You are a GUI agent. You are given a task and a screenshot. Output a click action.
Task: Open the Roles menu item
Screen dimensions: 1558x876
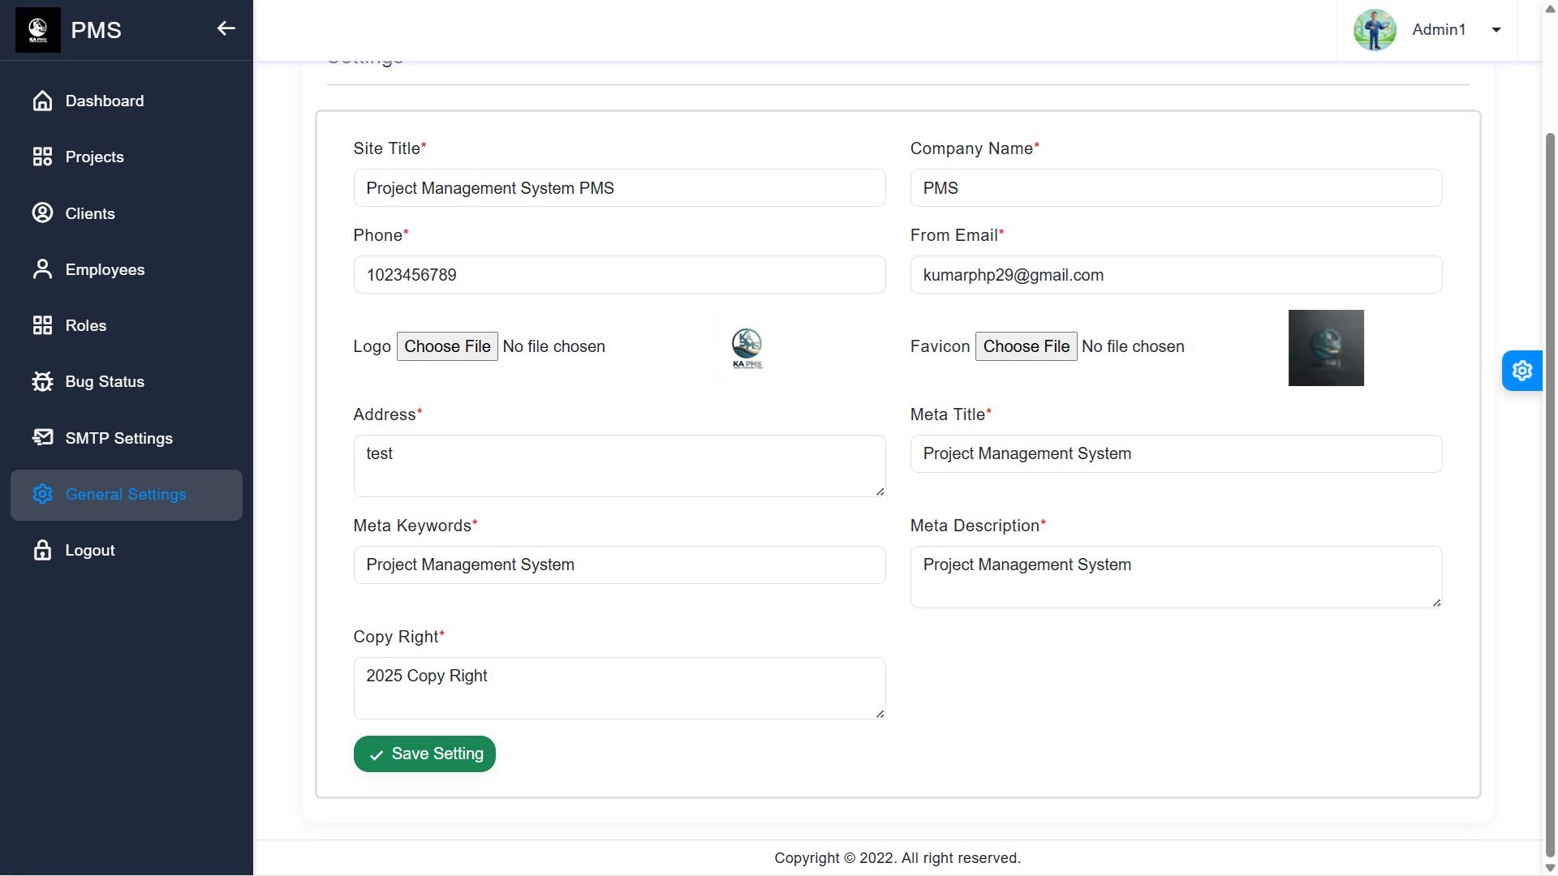pos(85,325)
